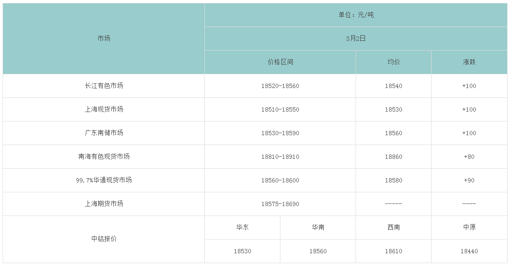Select the 18810-18910 price range cell
This screenshot has height=267, width=511.
(280, 157)
